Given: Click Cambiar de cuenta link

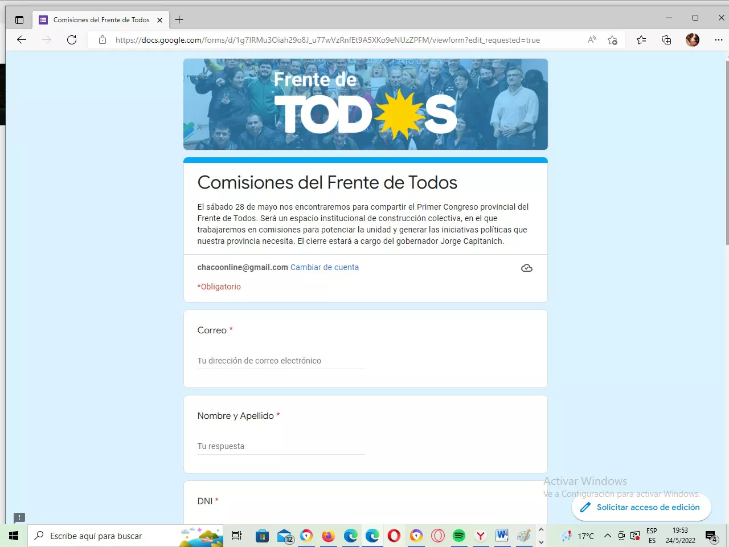Looking at the screenshot, I should click(325, 267).
